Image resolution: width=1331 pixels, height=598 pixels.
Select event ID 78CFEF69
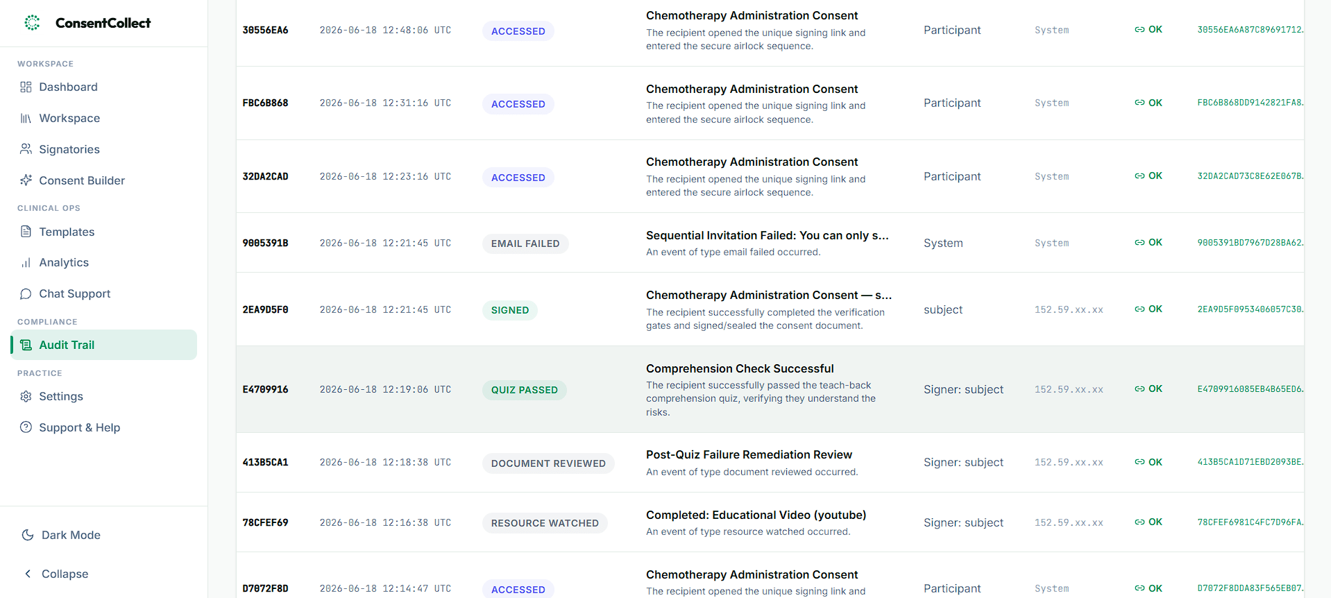[265, 522]
